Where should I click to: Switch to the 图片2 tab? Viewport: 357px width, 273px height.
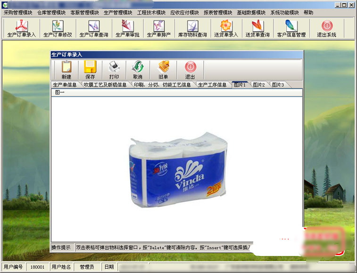point(259,85)
